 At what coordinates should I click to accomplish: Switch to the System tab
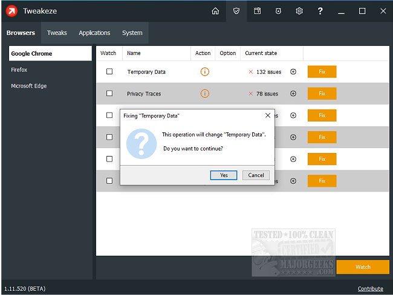click(132, 33)
